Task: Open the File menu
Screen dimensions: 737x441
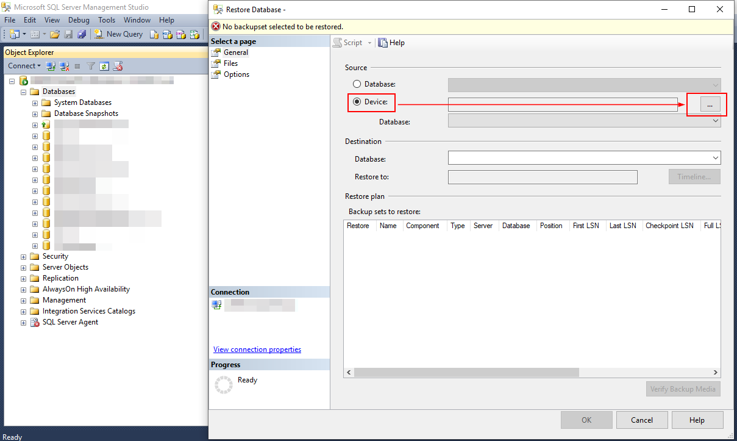Action: 10,20
